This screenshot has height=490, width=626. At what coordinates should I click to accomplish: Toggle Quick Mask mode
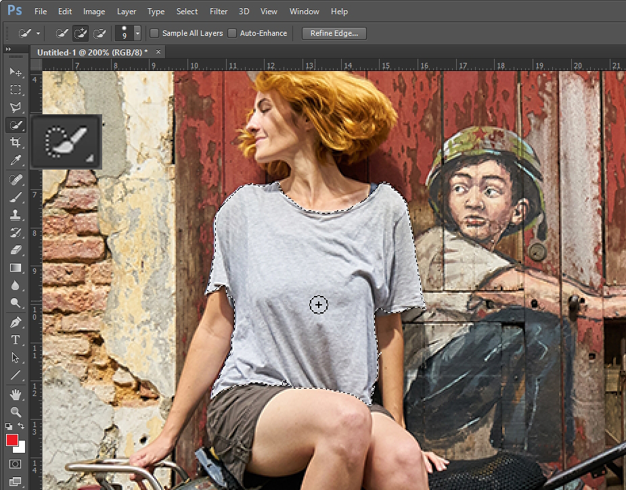click(15, 465)
